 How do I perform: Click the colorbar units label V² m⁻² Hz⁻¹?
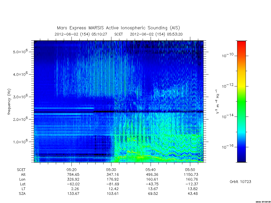[x=218, y=102]
